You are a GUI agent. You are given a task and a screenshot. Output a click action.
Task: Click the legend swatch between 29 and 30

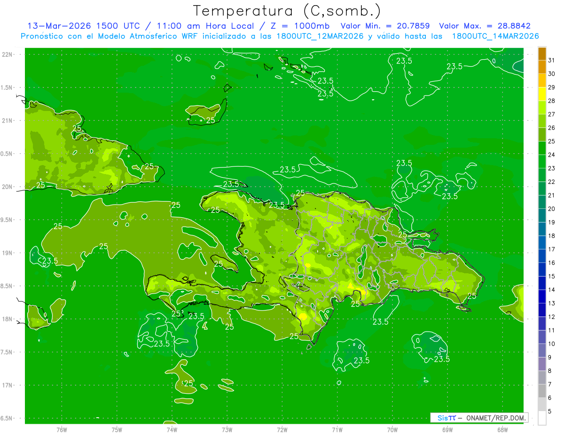click(x=542, y=81)
